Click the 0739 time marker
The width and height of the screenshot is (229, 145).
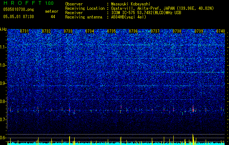point(199,31)
